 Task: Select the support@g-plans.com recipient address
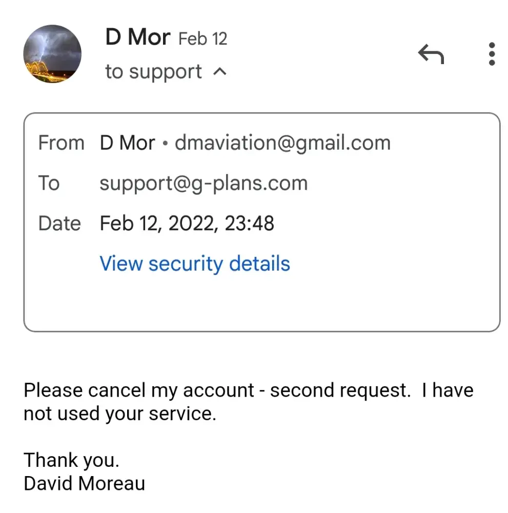204,183
